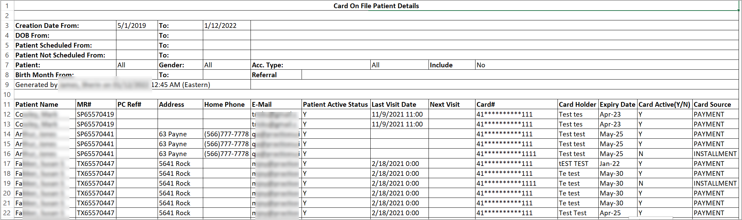Select the "Include" label cell
This screenshot has height=220, width=742.
(x=441, y=65)
